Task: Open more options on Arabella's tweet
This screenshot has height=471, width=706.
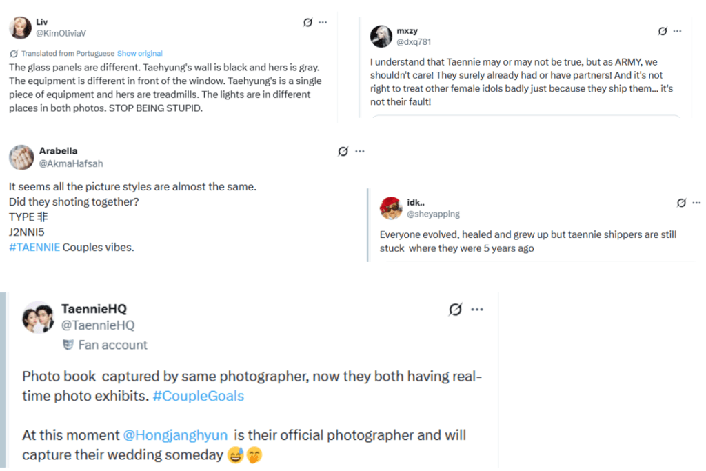Action: click(359, 151)
